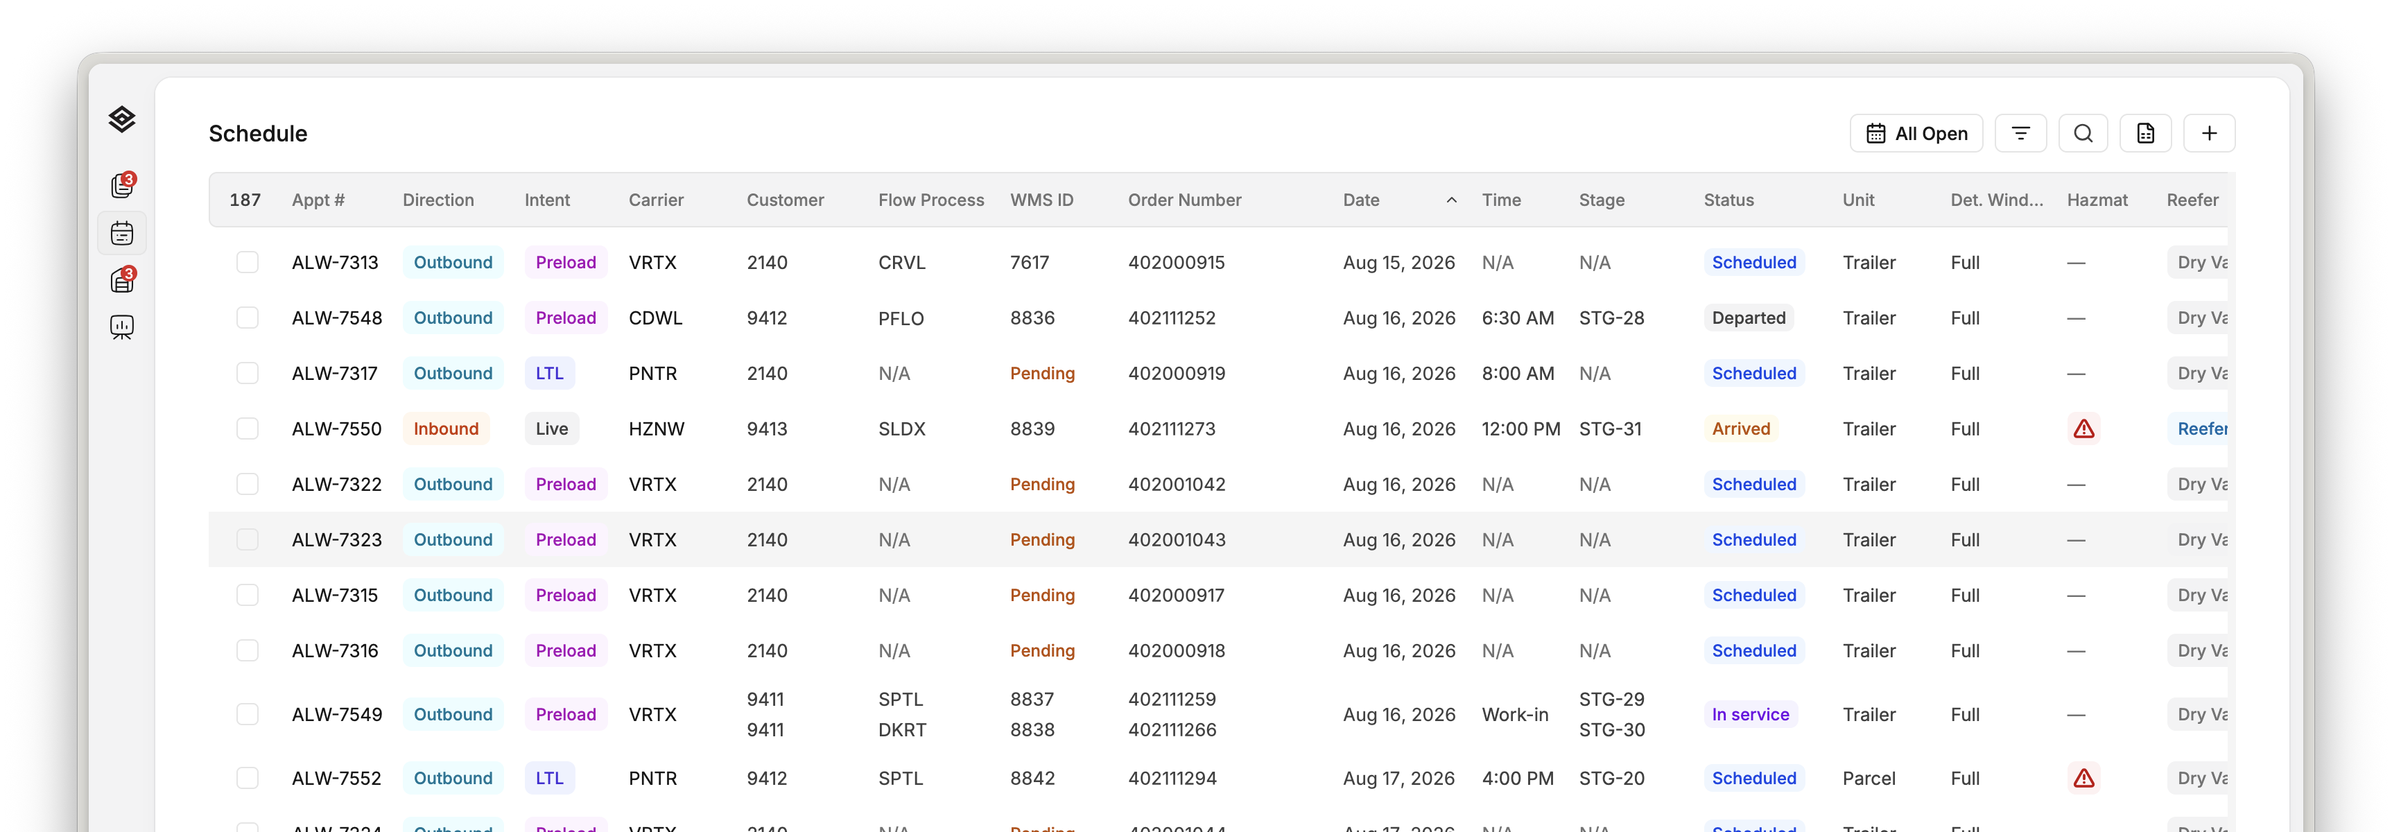Screen dimensions: 2392x832
Task: Click the Work-in time on ALW-7549
Action: click(x=1514, y=714)
